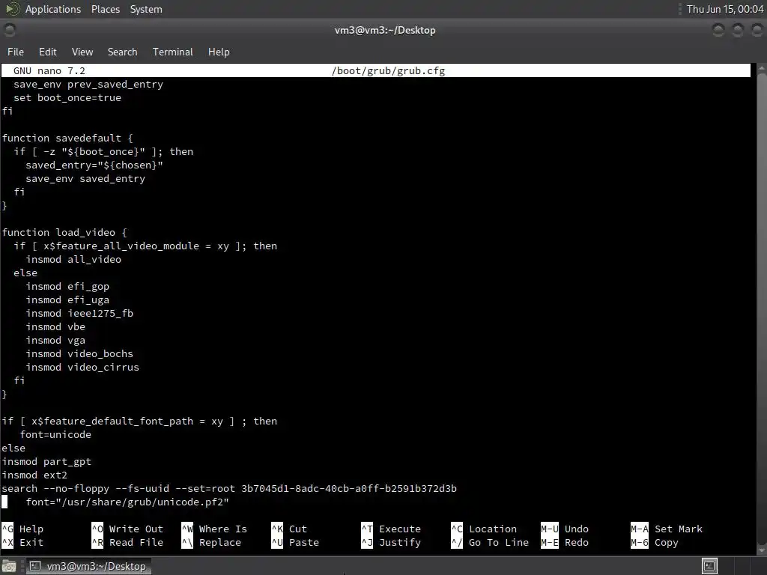Click the line 'saved_entry="${chosen}"'
Viewport: 767px width, 575px height.
coord(94,165)
